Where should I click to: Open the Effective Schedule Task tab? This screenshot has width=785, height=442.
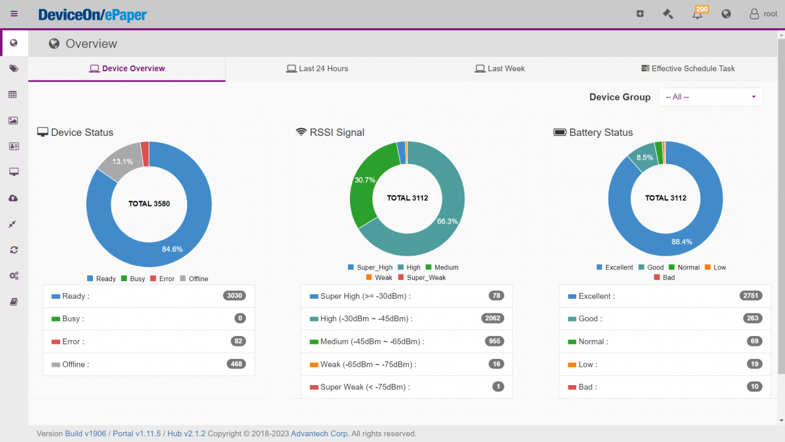(x=688, y=68)
